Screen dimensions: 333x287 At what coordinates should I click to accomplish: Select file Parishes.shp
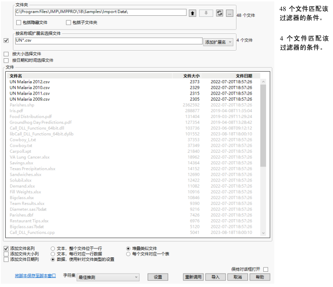(x=22, y=105)
